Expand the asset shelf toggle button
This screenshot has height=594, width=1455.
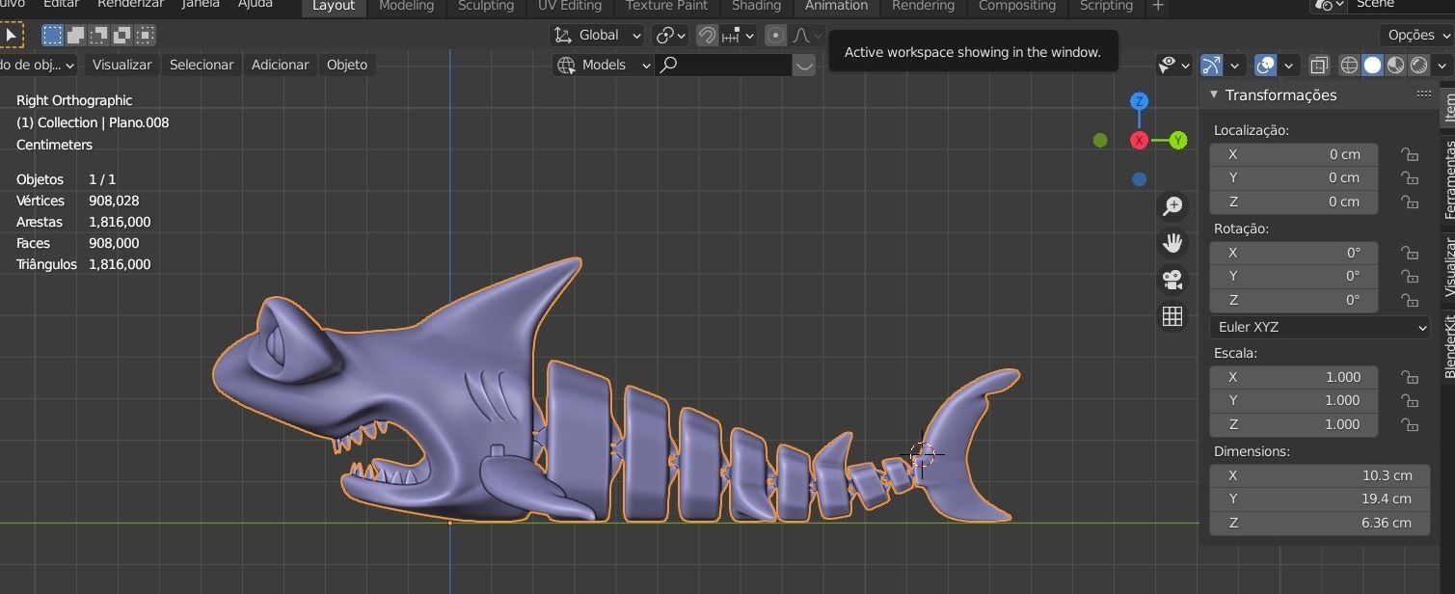[x=804, y=65]
